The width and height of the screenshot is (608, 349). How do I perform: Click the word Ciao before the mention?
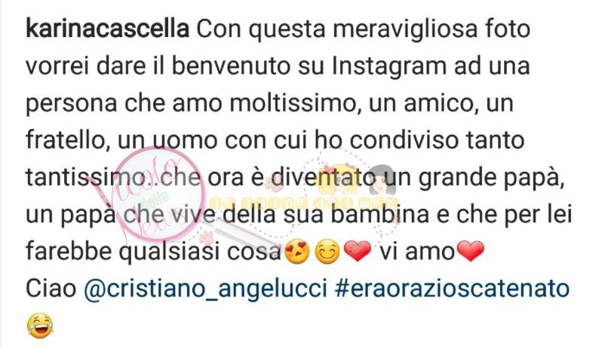tap(51, 288)
